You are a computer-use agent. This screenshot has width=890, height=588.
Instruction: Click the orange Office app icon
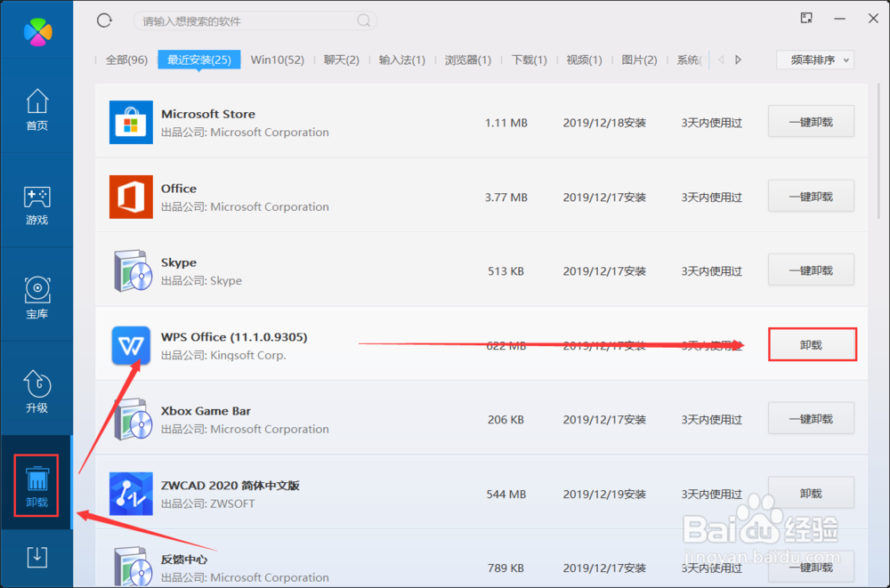[131, 197]
